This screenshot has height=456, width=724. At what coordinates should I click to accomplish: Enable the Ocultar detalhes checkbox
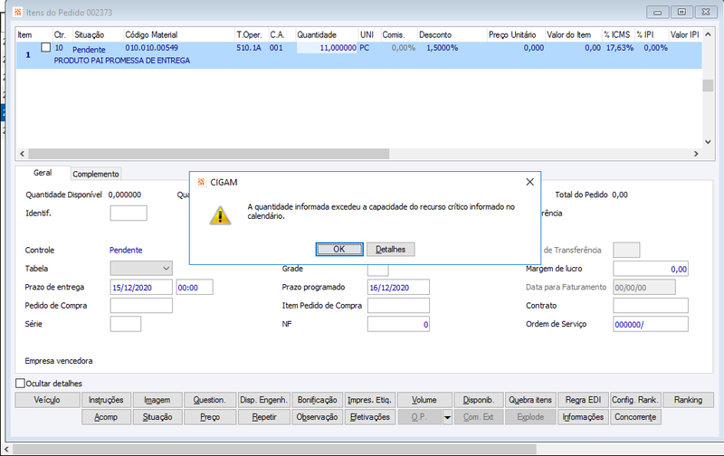point(20,383)
